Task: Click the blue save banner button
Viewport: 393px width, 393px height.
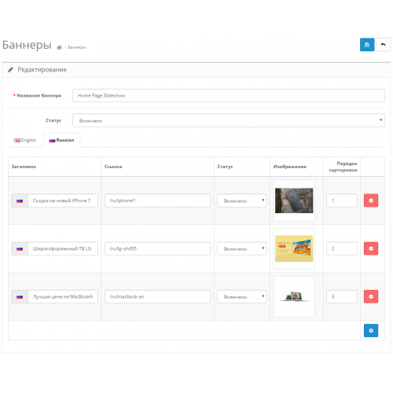Action: click(x=367, y=45)
